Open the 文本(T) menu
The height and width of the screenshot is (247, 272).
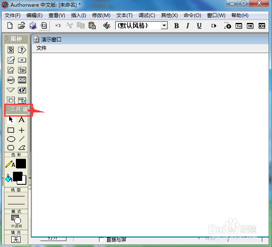click(x=124, y=15)
